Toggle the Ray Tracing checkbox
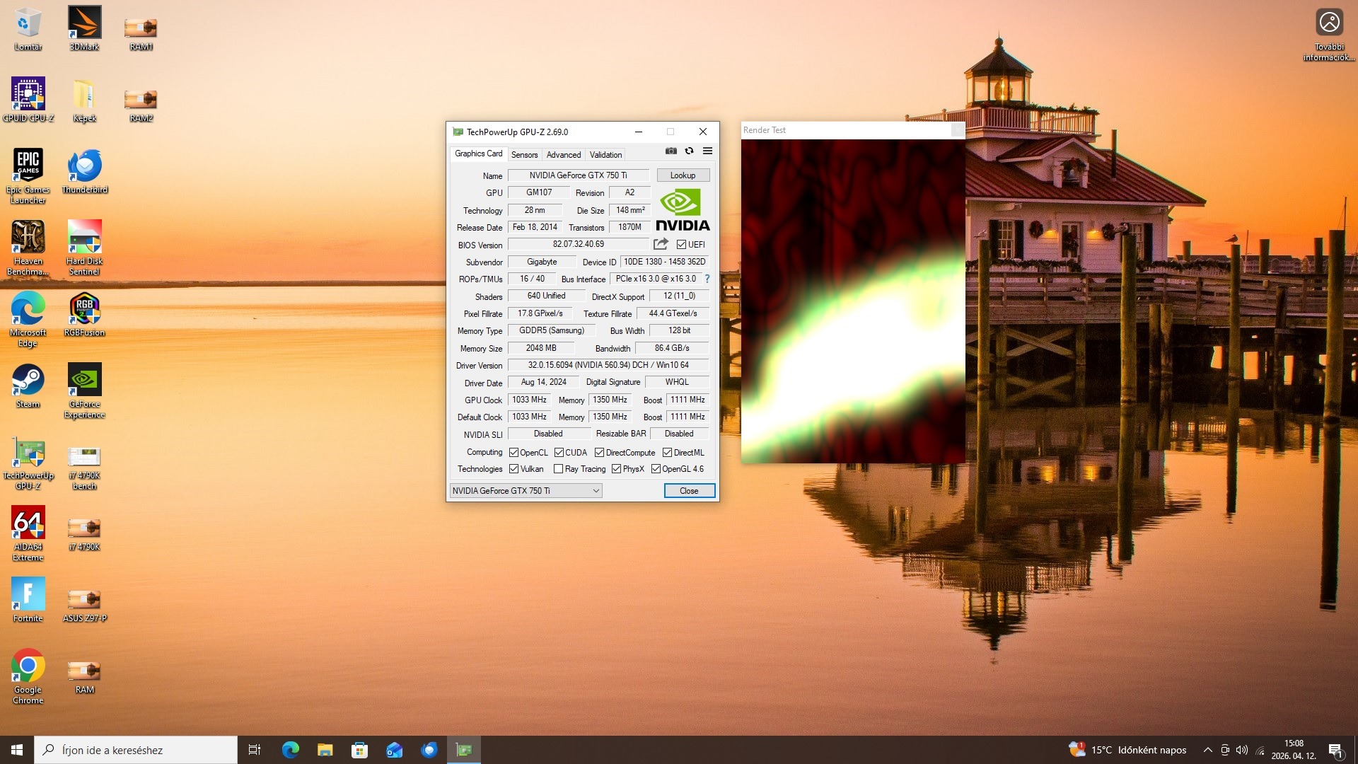This screenshot has height=764, width=1358. click(x=558, y=469)
